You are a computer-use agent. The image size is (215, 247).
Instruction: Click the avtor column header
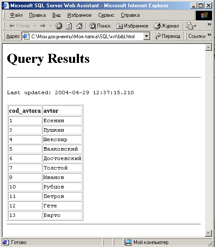coord(62,111)
